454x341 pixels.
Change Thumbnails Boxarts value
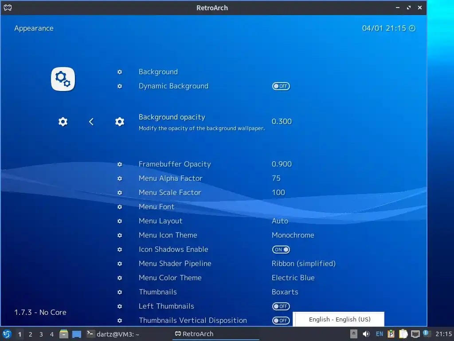(x=285, y=292)
